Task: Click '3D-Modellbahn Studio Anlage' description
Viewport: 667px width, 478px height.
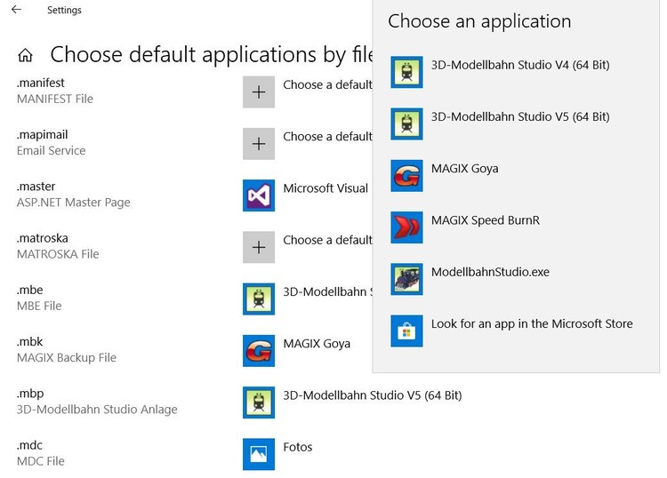Action: [97, 410]
